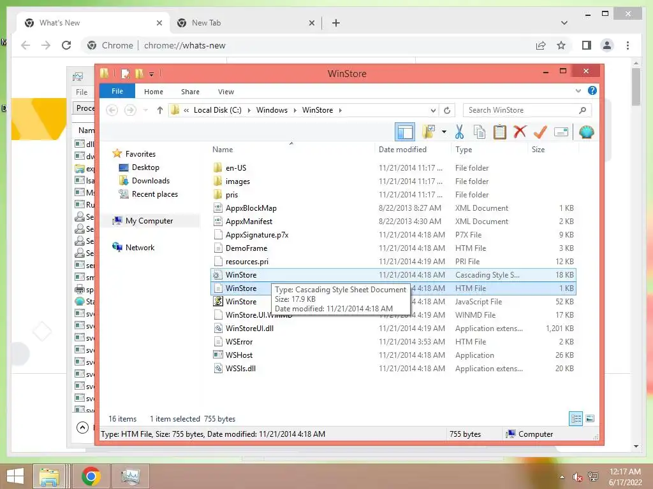The height and width of the screenshot is (489, 653).
Task: Select the AppxManifest file
Action: tap(393, 221)
